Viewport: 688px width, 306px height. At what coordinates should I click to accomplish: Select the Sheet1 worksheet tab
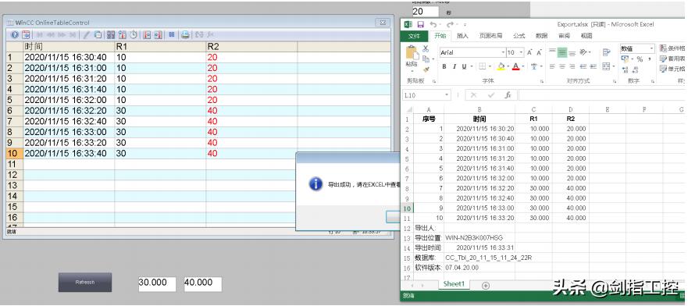tap(454, 284)
